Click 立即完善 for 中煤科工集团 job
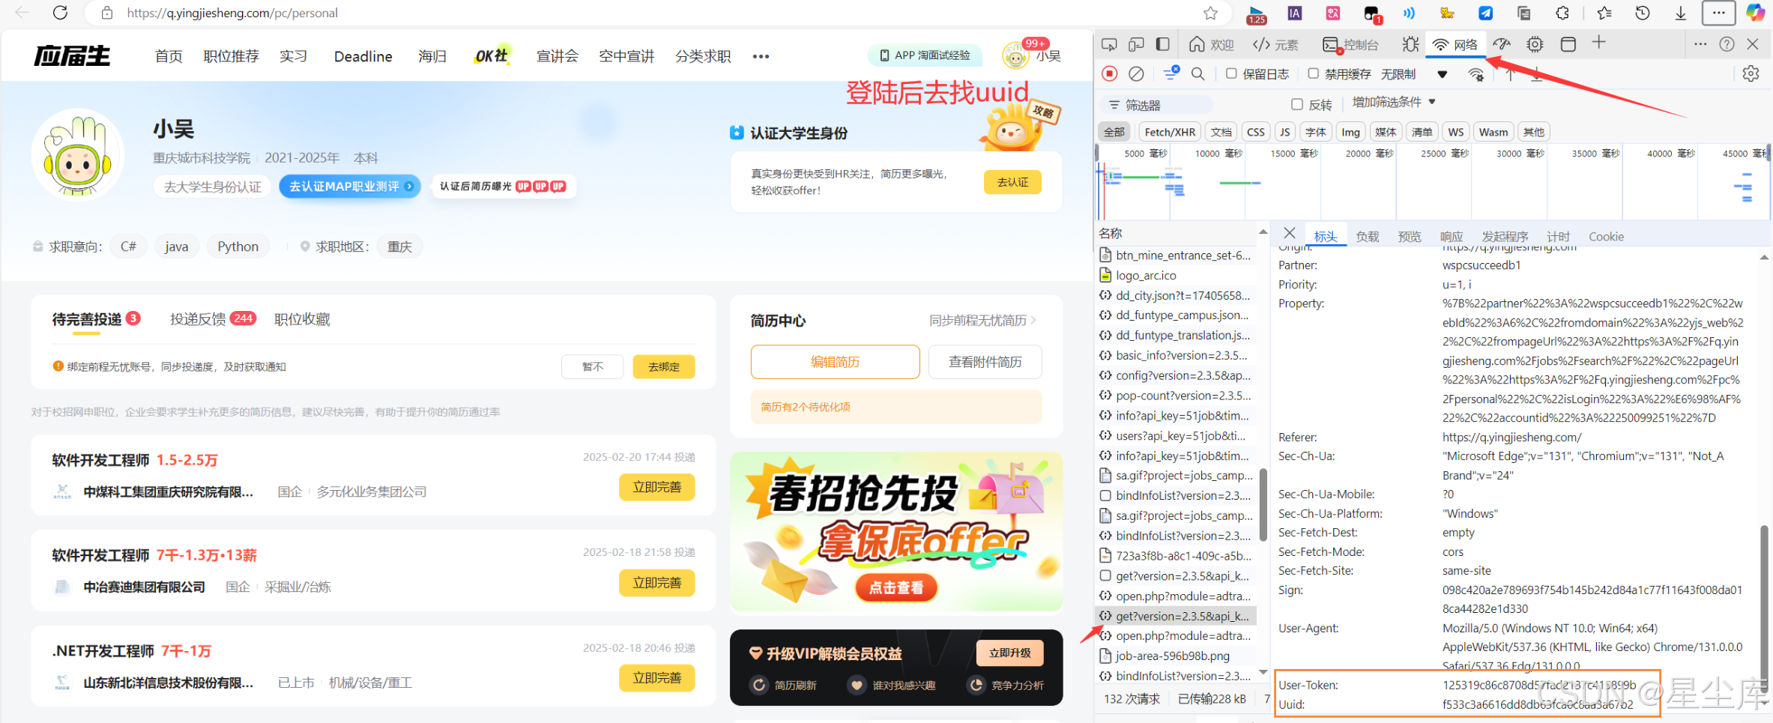The height and width of the screenshot is (723, 1773). click(x=657, y=487)
